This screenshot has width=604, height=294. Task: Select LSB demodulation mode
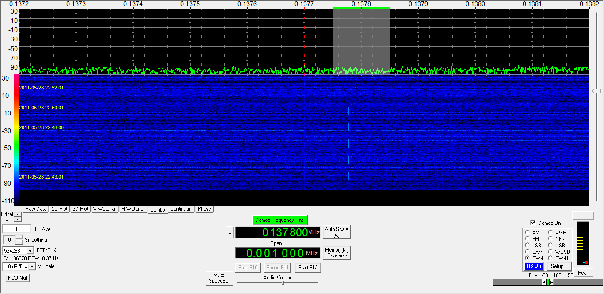[x=528, y=245]
